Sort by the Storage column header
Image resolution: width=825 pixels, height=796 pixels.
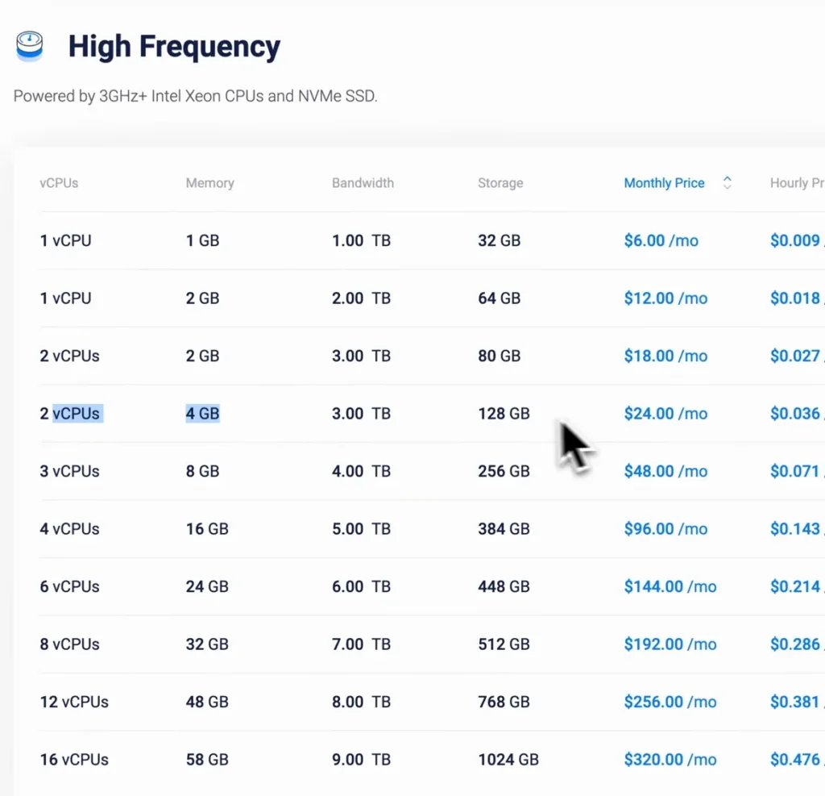pos(500,183)
